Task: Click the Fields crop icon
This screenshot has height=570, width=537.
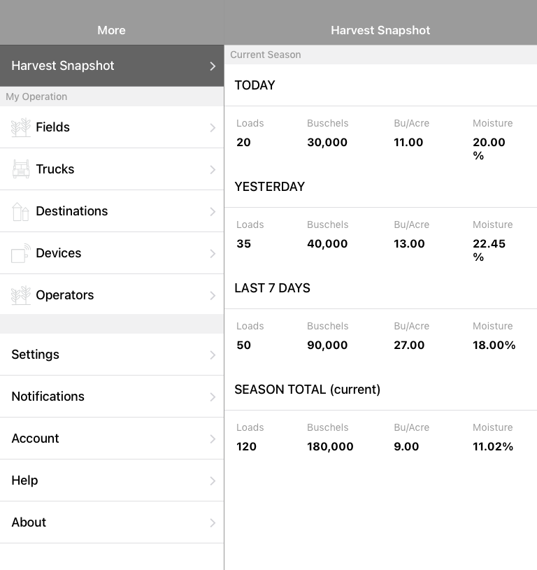Action: (x=21, y=127)
